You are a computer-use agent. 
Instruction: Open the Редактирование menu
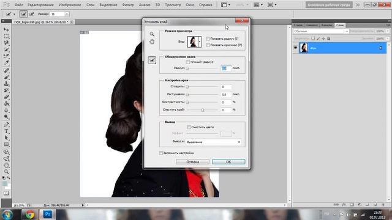click(x=40, y=5)
